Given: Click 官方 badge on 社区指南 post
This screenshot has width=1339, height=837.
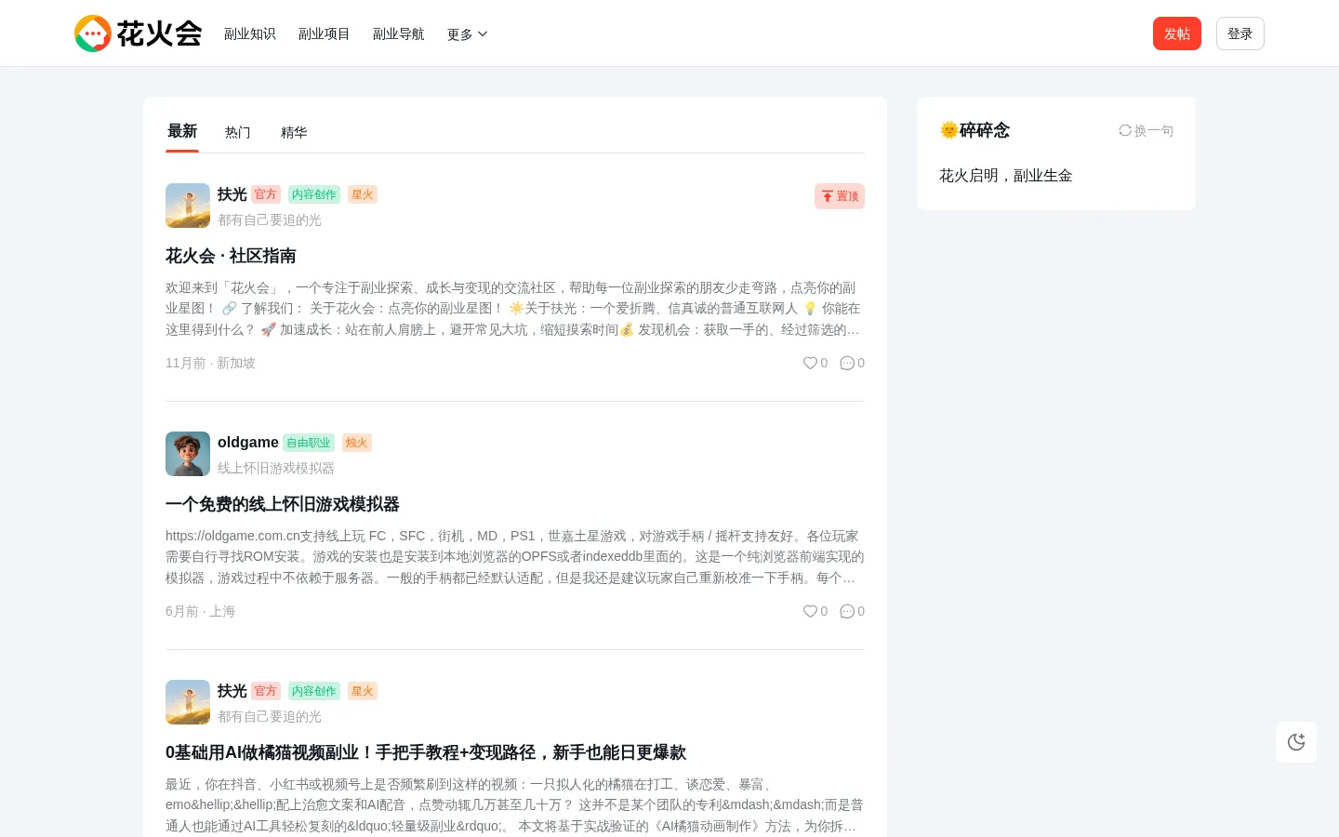Looking at the screenshot, I should pyautogui.click(x=266, y=194).
